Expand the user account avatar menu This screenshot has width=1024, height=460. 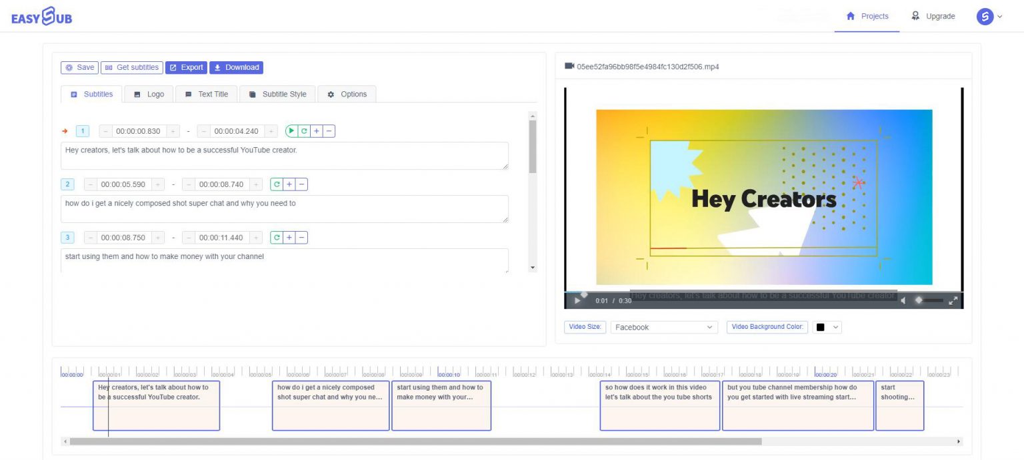(989, 16)
